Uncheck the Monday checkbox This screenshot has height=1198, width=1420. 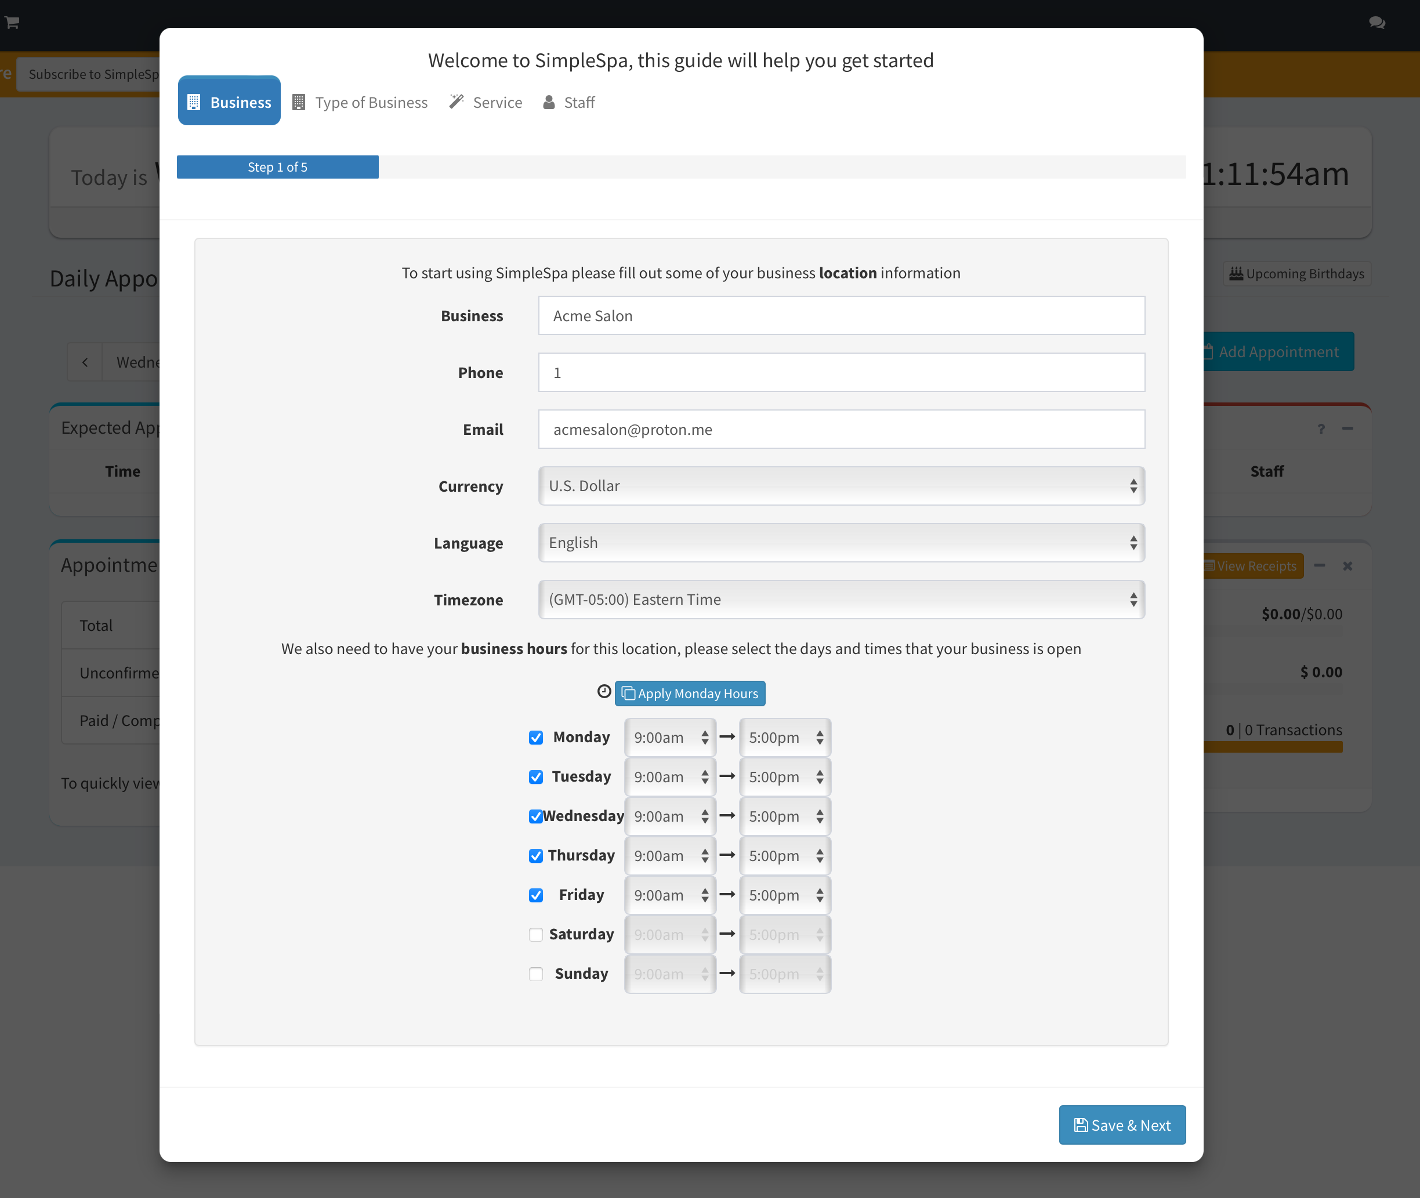[x=536, y=738]
